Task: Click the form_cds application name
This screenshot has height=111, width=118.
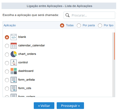Action: click(x=25, y=88)
